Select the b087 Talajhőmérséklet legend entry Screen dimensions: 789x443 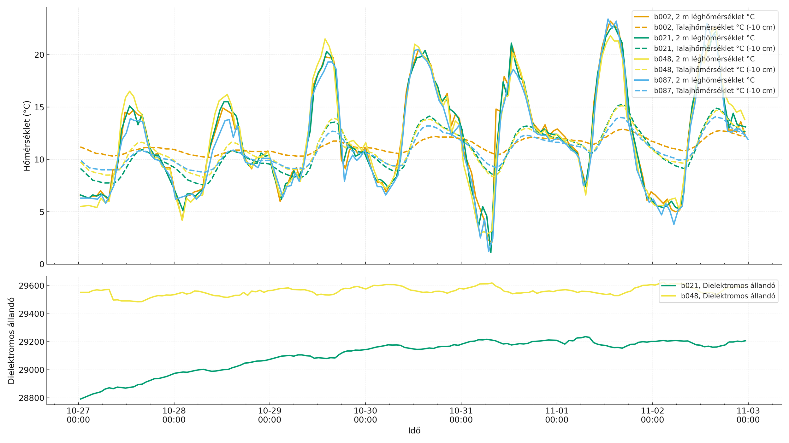point(714,91)
